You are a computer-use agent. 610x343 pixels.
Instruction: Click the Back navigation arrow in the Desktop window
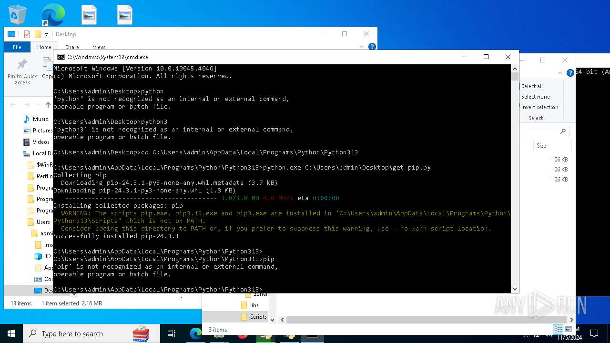[13, 105]
